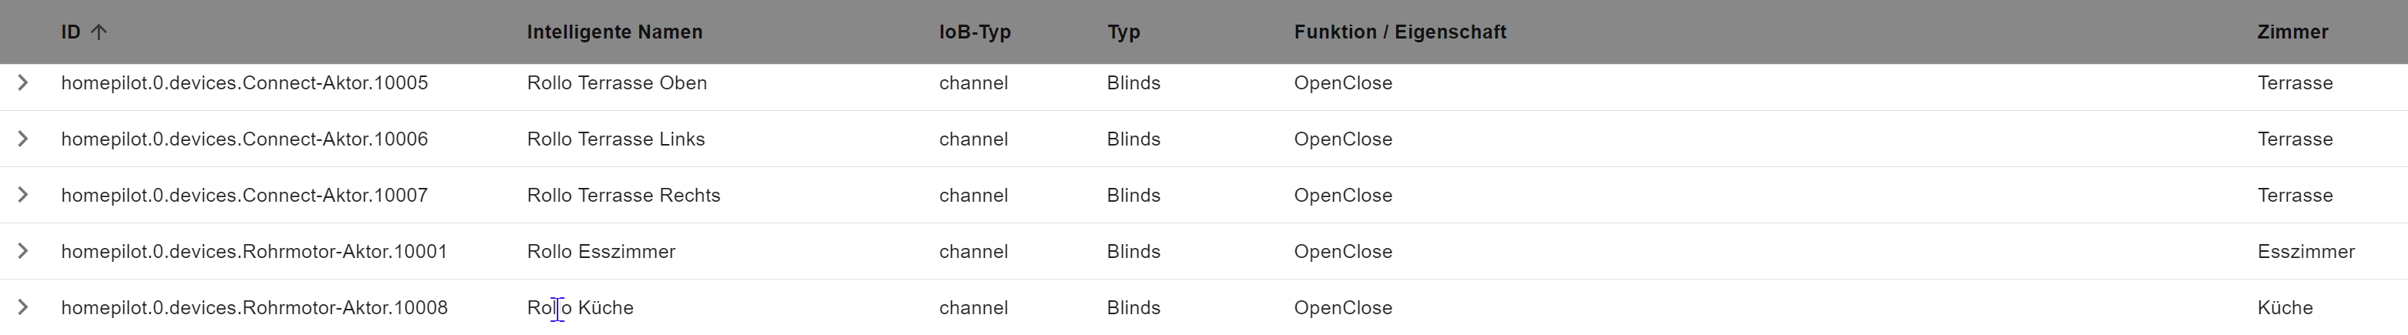Select the Rollo Terrasse Links name cell
The width and height of the screenshot is (2408, 335).
click(615, 139)
